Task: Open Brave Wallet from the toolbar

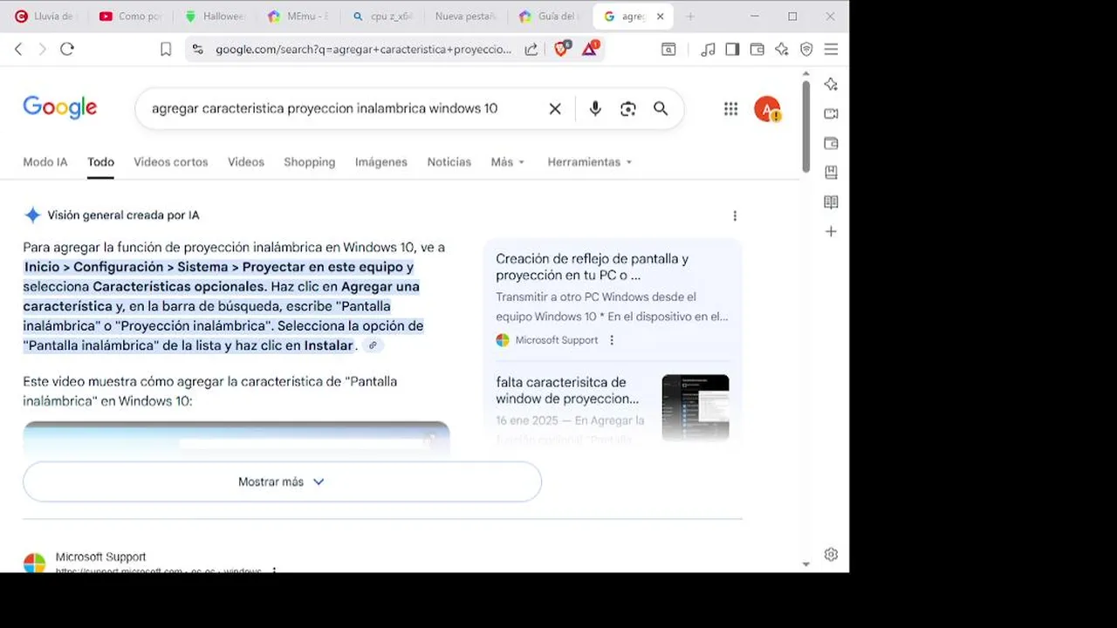Action: [x=757, y=50]
